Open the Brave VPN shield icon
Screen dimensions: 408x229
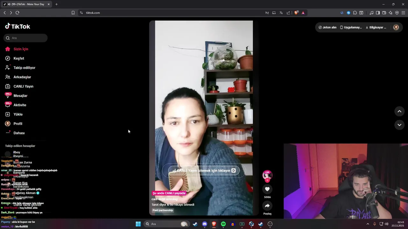click(397, 13)
